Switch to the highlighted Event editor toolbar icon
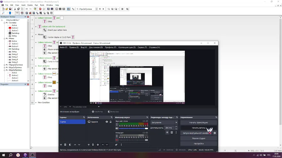 click(69, 9)
